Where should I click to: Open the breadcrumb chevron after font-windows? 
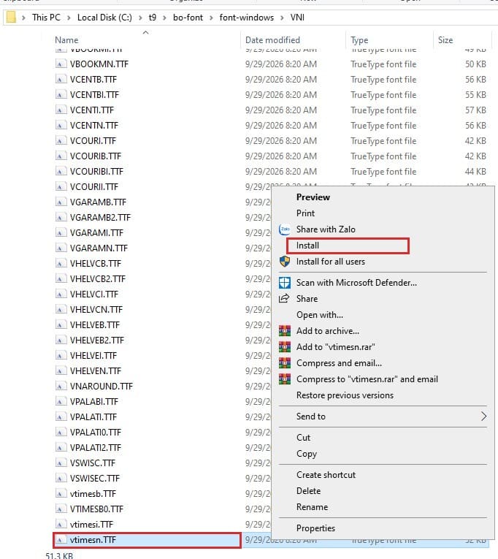click(282, 18)
